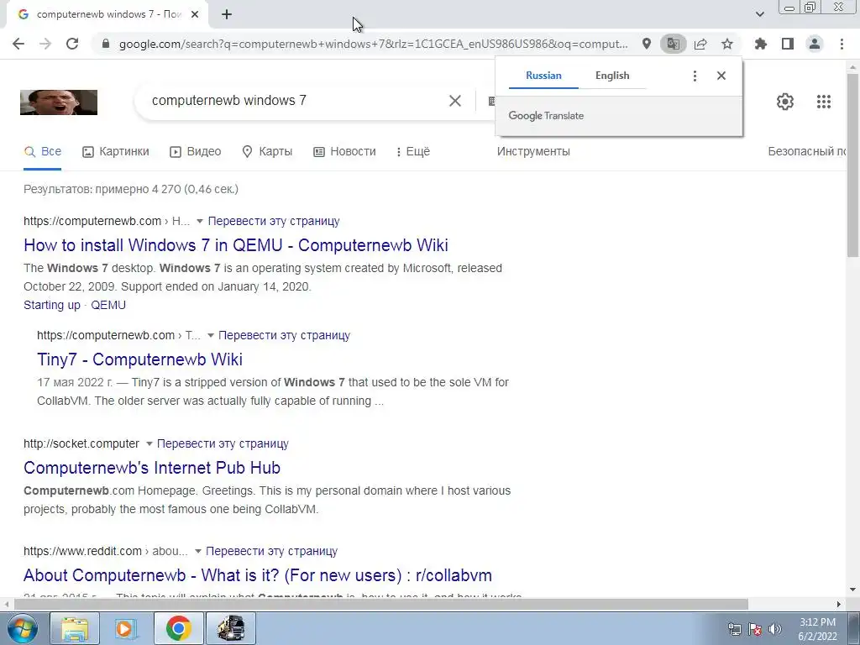Open the volume speaker tray icon
The width and height of the screenshot is (860, 645).
click(x=775, y=629)
